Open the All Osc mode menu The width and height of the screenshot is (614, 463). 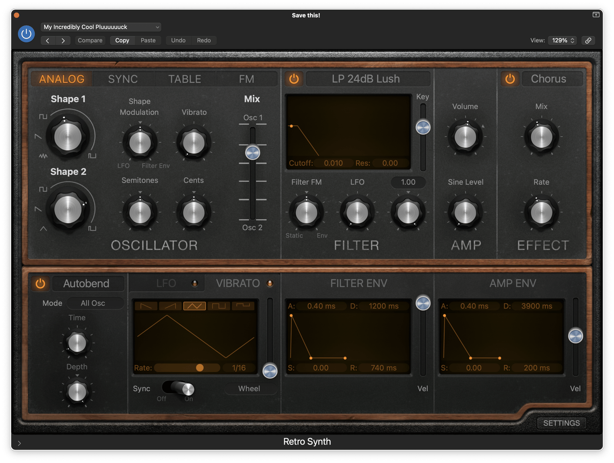coord(95,303)
